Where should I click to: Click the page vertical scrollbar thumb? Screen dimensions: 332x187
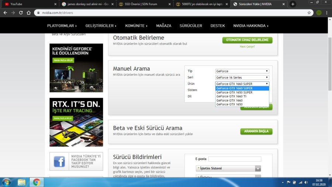pos(330,63)
